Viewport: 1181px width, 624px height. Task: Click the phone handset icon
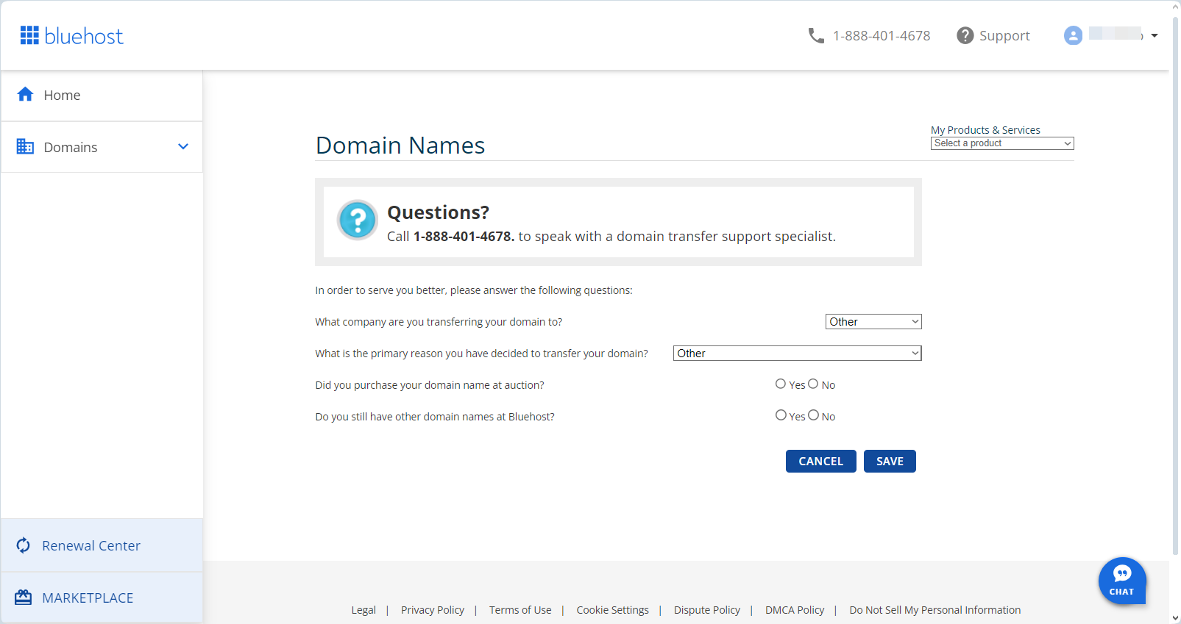pyautogui.click(x=816, y=35)
